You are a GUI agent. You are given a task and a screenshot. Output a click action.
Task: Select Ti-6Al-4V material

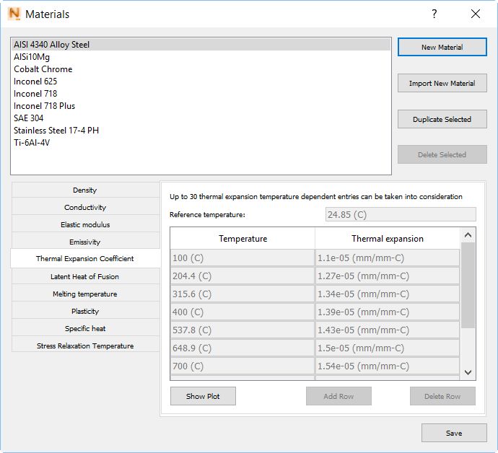(x=201, y=143)
